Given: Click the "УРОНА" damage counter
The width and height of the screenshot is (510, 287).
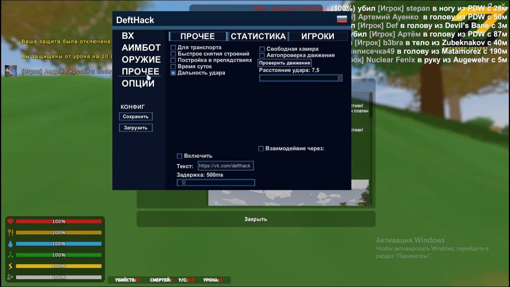Looking at the screenshot, I should [x=213, y=280].
